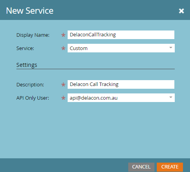The width and height of the screenshot is (190, 172).
Task: Click the CREATE button
Action: (170, 167)
